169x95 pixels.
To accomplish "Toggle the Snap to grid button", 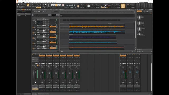I will [x=44, y=5].
